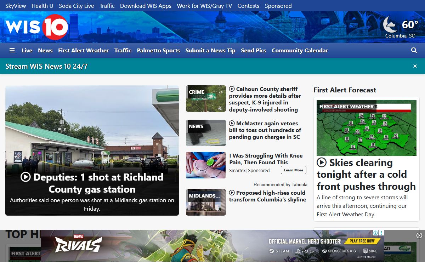
Task: Play the McMaster vetoes bill video
Action: (232, 123)
